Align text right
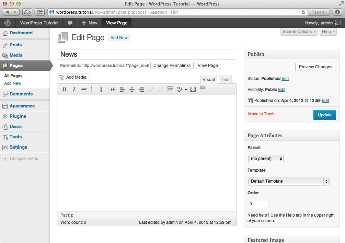The image size is (345, 243). click(x=141, y=89)
